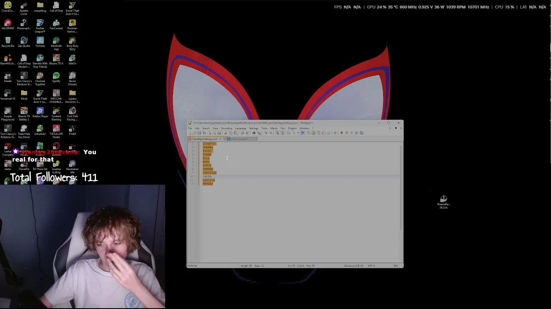Image resolution: width=551 pixels, height=309 pixels.
Task: Click the vertical scrollbar in Notepad++
Action: [401, 187]
